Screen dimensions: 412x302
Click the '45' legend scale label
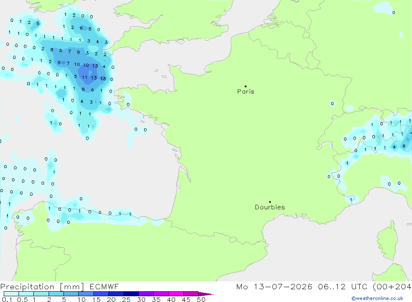point(186,300)
